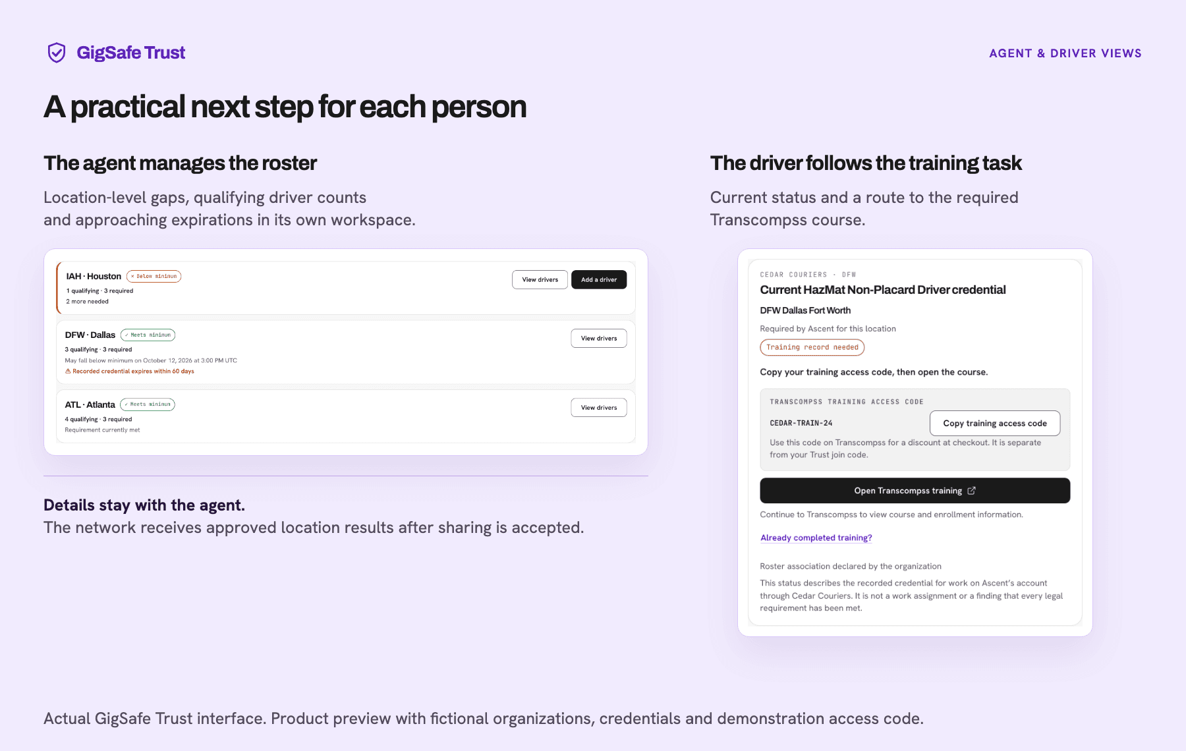Click the GigSafe Trust shield logo icon
Screen dimensions: 1186x751
coord(57,53)
